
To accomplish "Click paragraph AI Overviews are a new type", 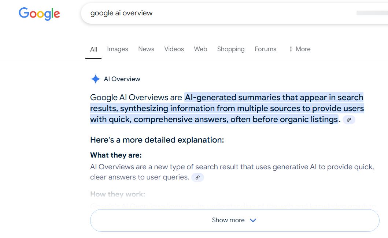I will click(x=232, y=172).
